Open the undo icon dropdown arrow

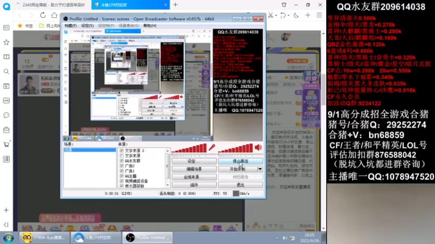(288, 16)
